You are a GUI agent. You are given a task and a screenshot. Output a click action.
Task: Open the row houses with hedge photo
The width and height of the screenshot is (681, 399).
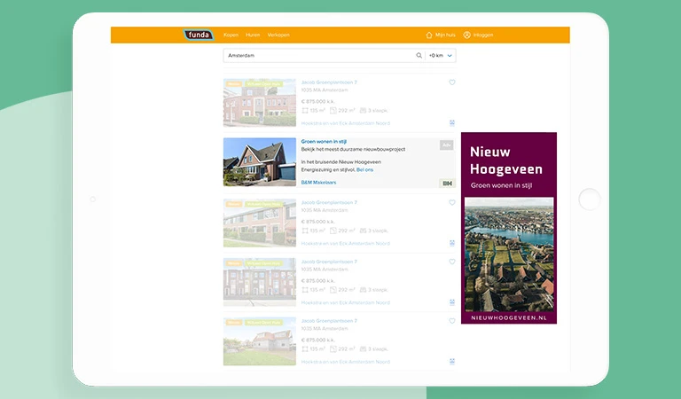260,223
